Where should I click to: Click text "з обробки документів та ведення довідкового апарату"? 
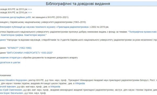click(x=49, y=58)
